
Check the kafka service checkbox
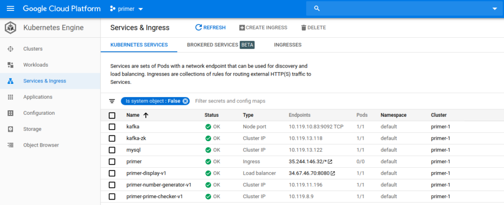click(112, 127)
